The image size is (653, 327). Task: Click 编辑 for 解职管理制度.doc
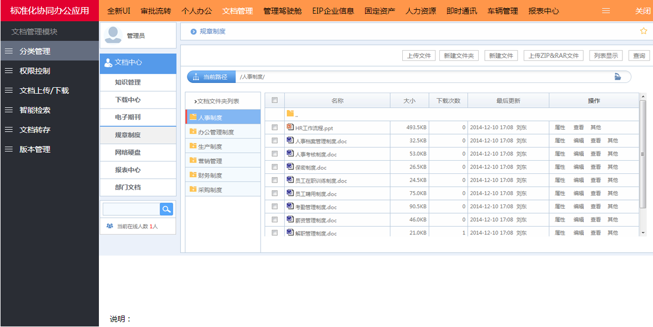(579, 233)
